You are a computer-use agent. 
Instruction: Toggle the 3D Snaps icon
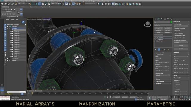[x=70, y=4]
